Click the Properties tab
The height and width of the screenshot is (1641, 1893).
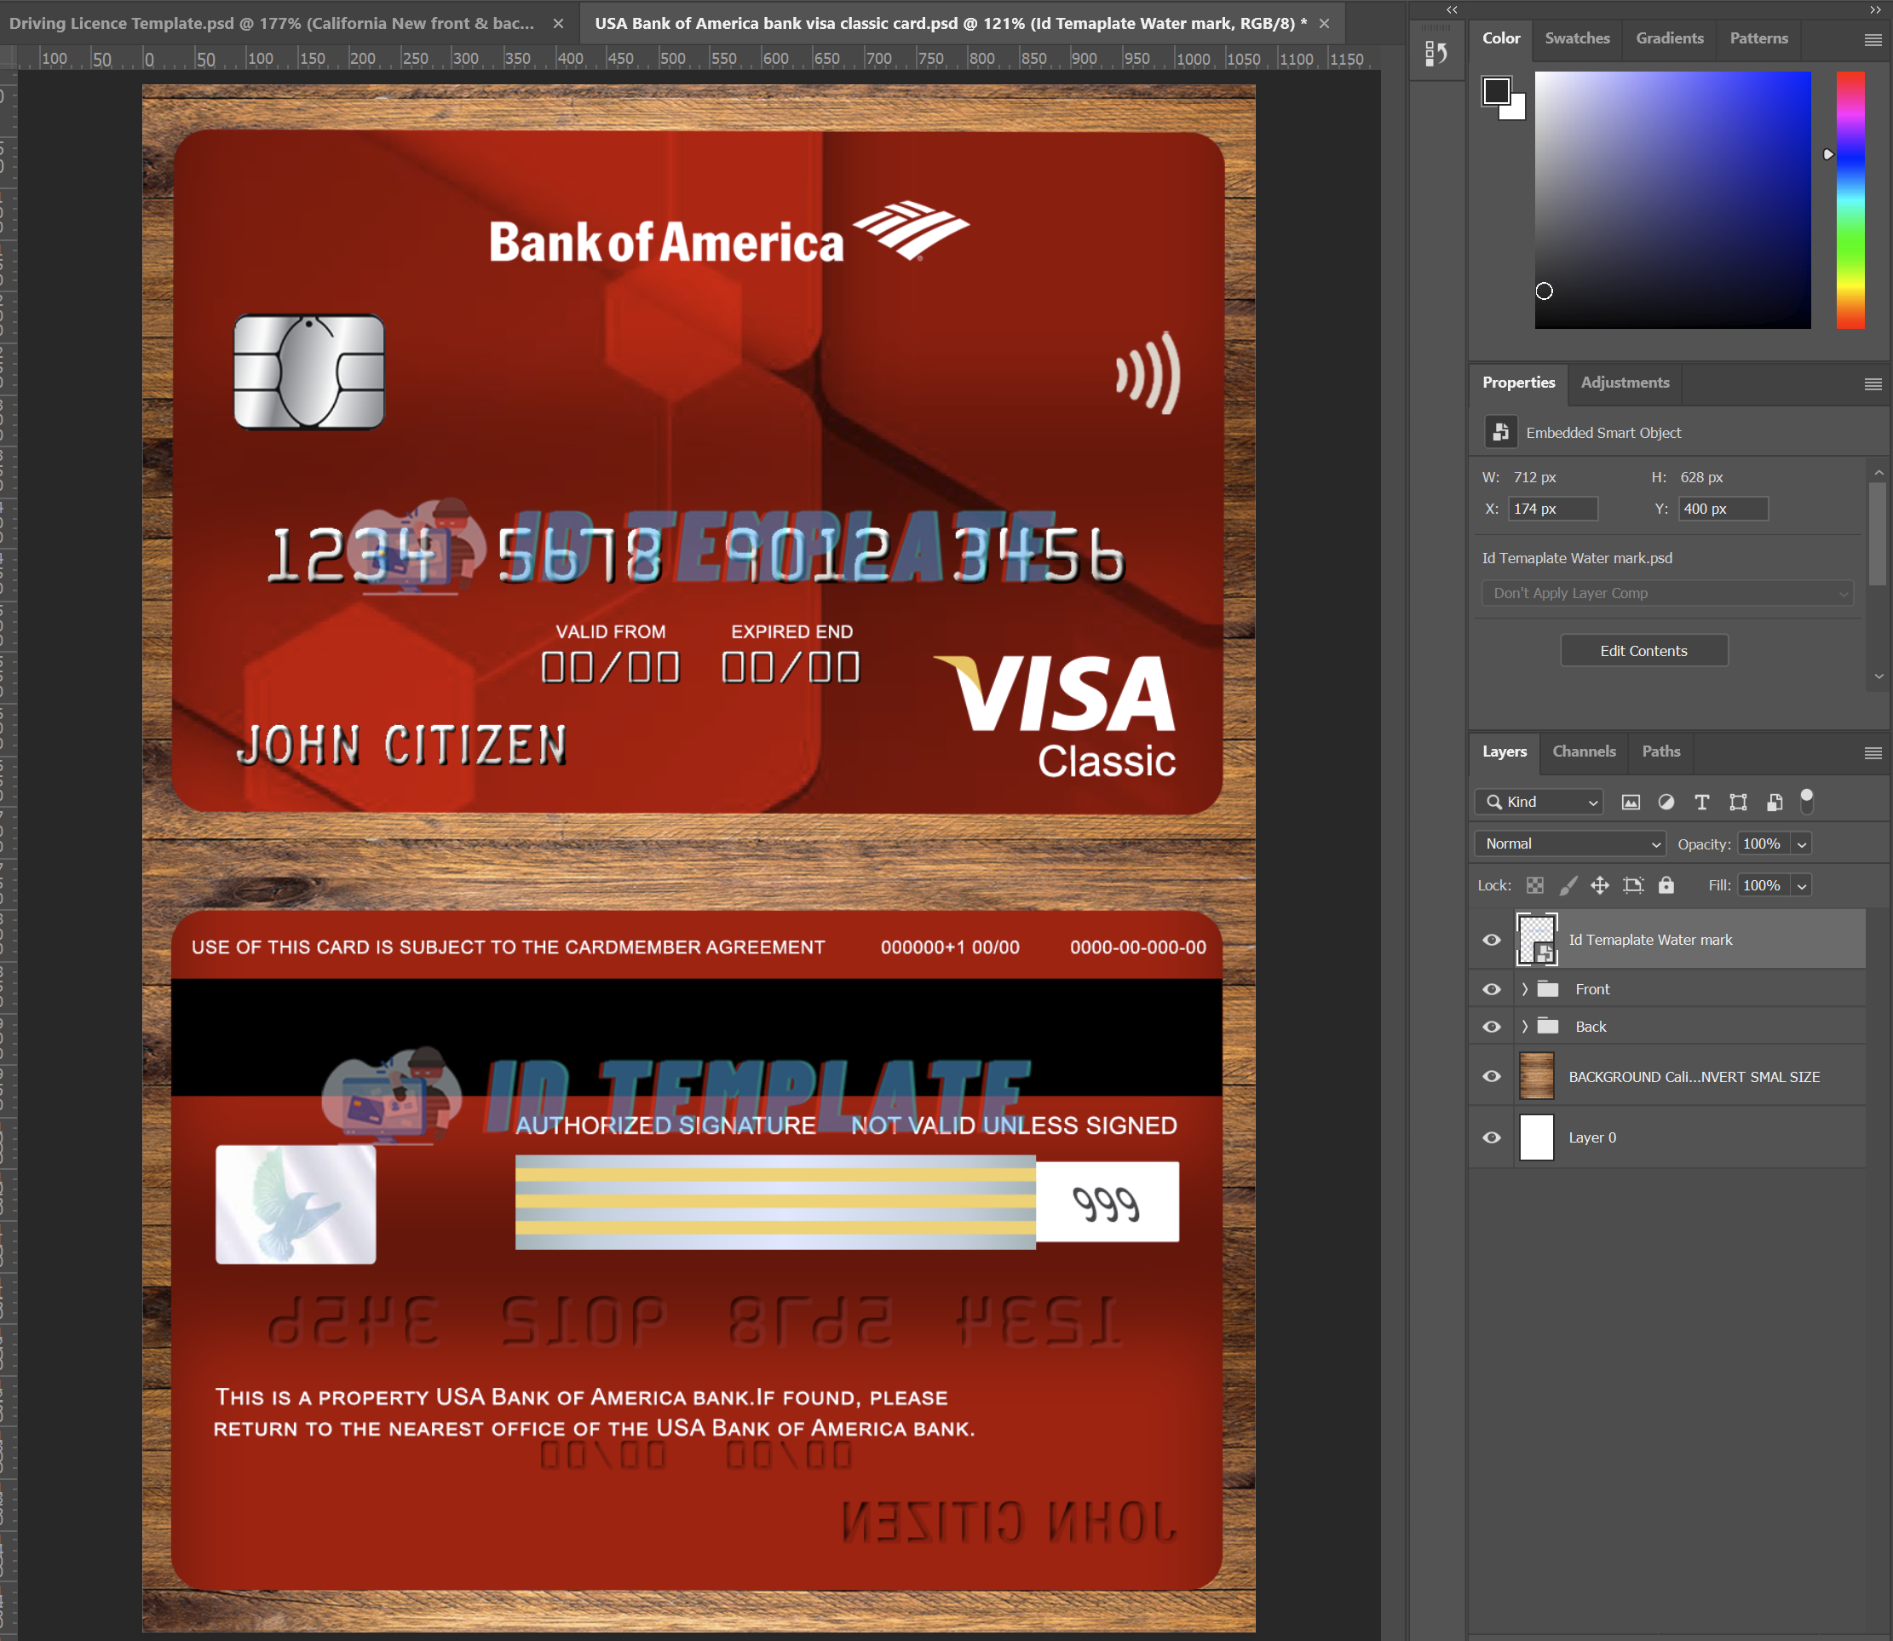tap(1518, 383)
